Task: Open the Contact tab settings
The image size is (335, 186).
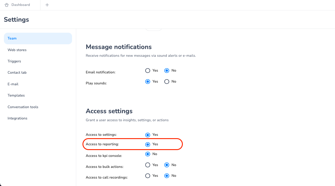Action: (17, 72)
